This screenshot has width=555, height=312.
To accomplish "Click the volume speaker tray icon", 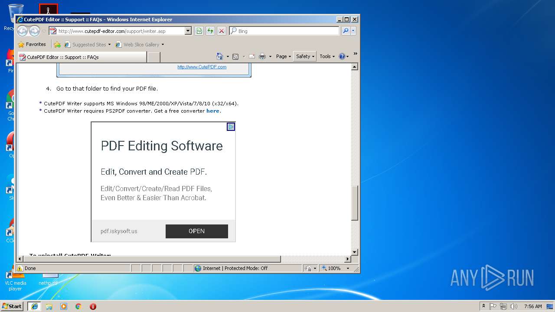I will point(514,306).
